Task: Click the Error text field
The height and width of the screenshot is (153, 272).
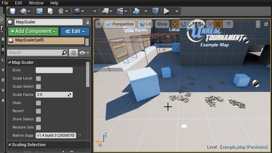Action: tap(54, 70)
